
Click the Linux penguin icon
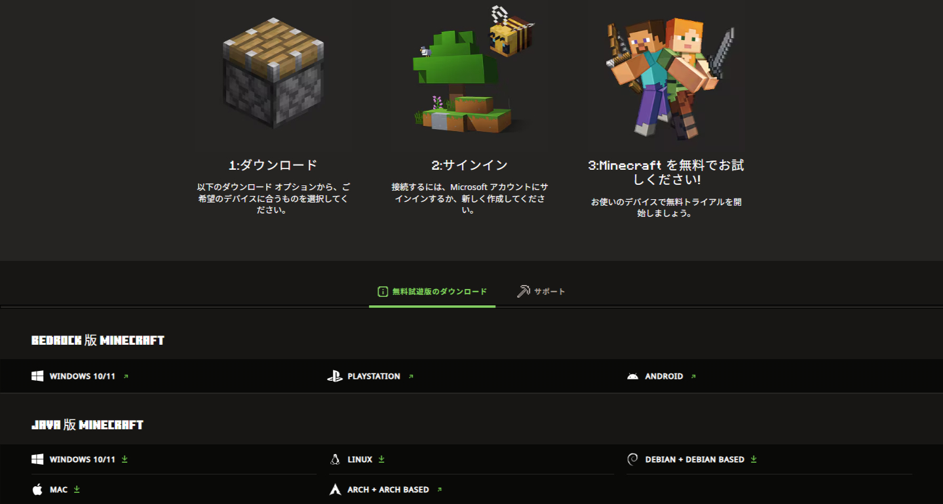[335, 459]
